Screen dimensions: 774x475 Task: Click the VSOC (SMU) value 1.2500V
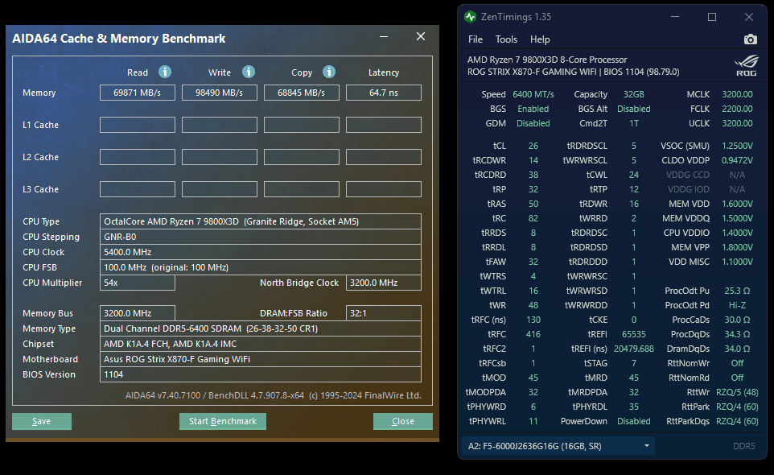(x=737, y=147)
